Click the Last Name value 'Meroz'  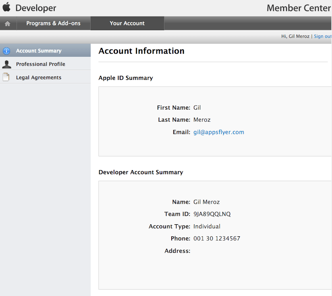pos(202,120)
